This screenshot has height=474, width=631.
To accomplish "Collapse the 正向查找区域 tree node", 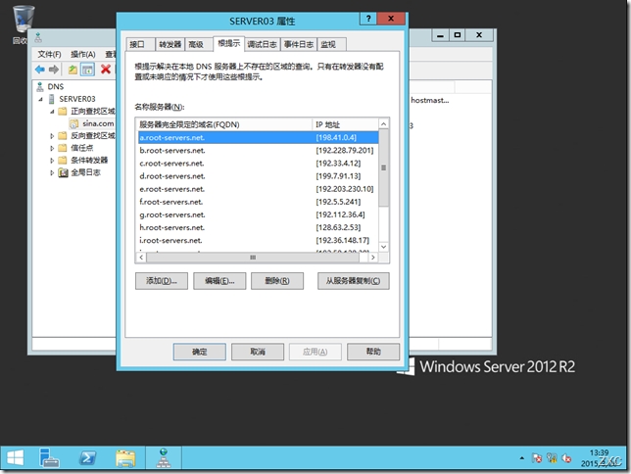I will tap(52, 112).
